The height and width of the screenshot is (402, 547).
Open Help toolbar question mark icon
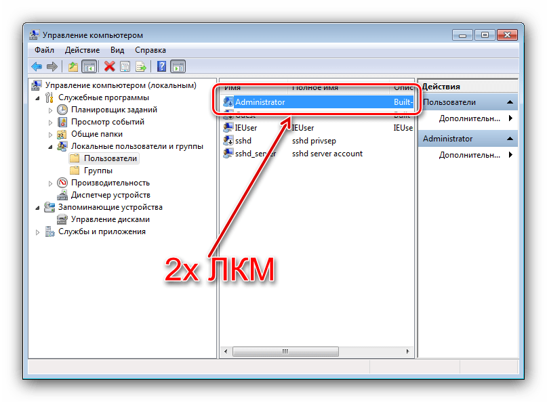tap(161, 66)
